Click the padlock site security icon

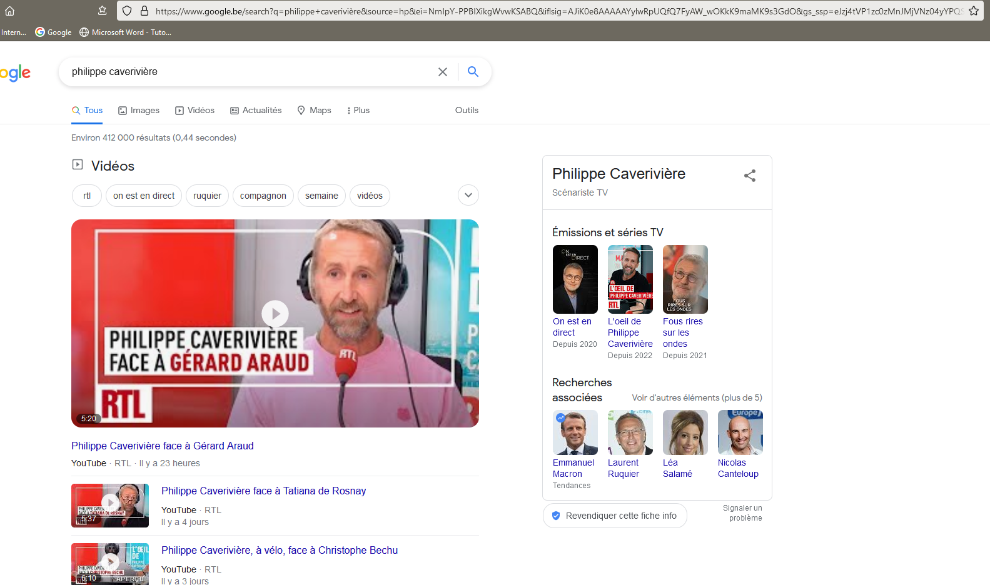point(144,11)
